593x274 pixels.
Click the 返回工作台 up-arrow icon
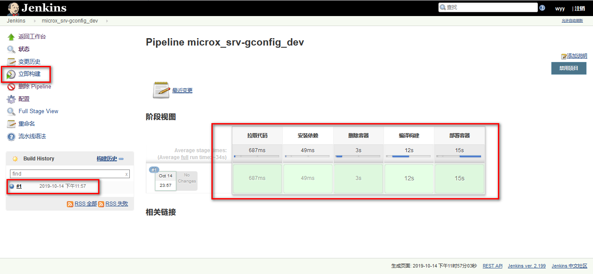(x=11, y=37)
